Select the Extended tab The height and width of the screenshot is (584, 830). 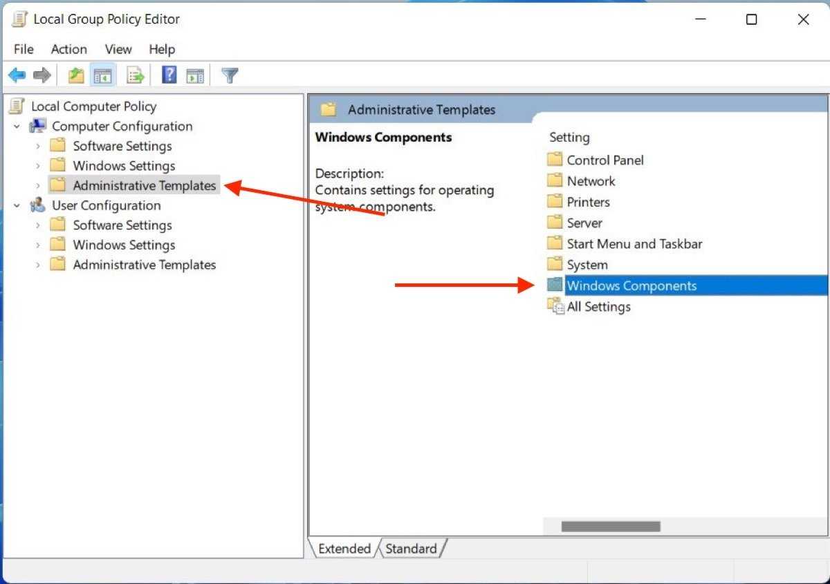[x=344, y=549]
